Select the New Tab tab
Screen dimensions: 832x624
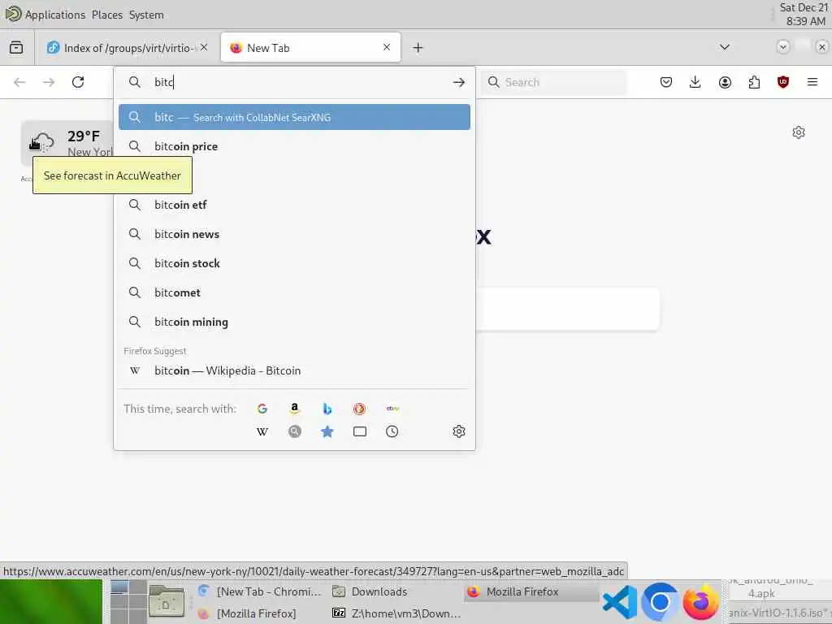click(311, 48)
